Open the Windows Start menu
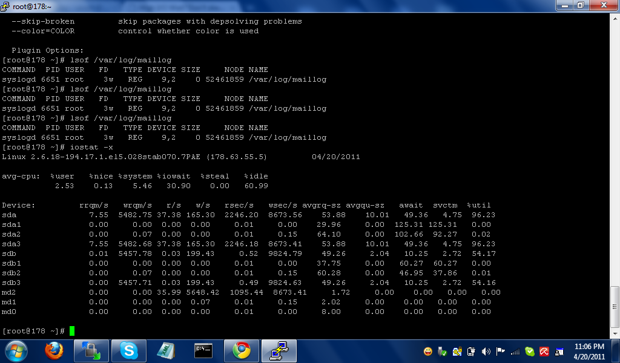The height and width of the screenshot is (363, 620). point(16,350)
